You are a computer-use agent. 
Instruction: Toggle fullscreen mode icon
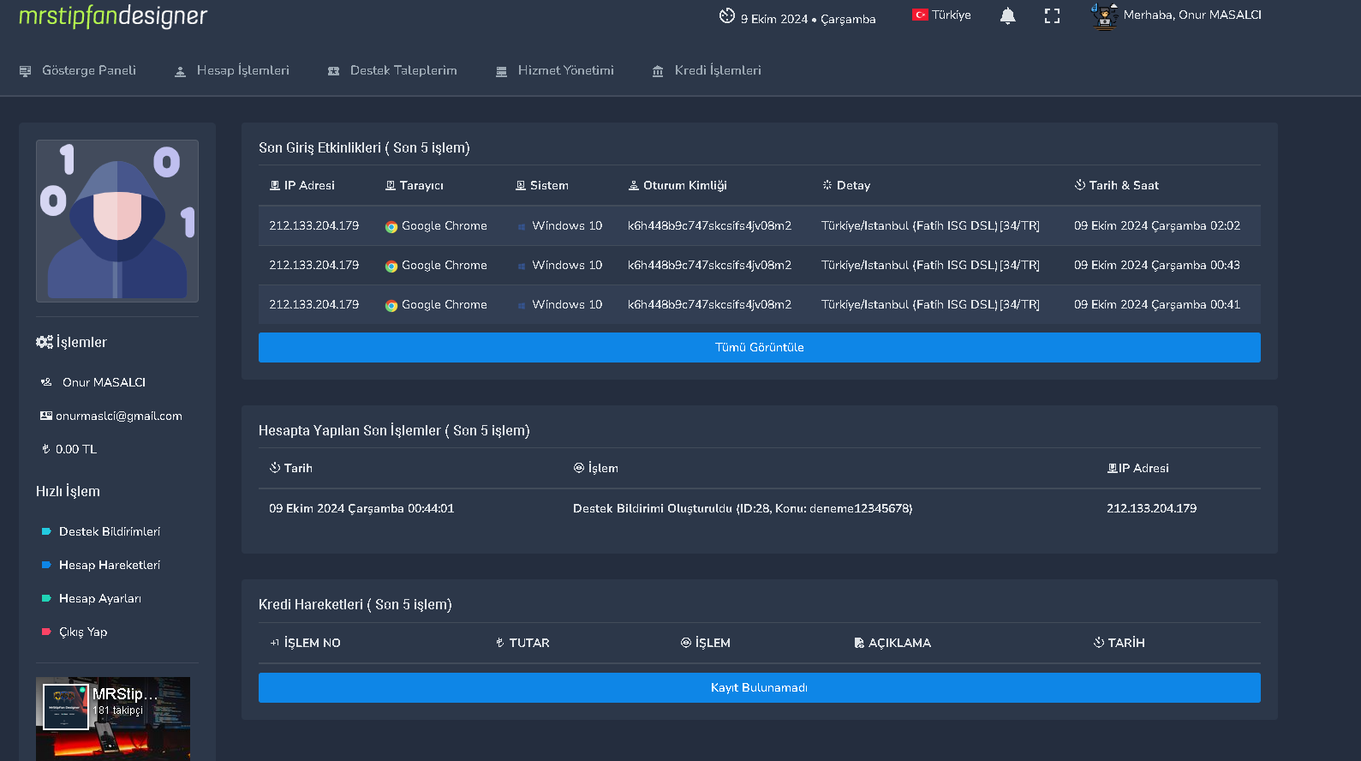[1052, 15]
